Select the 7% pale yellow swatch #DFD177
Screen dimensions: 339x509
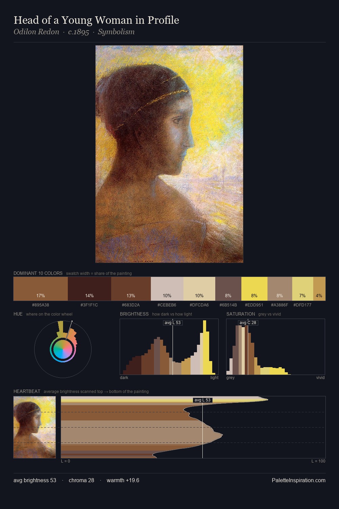coord(302,289)
